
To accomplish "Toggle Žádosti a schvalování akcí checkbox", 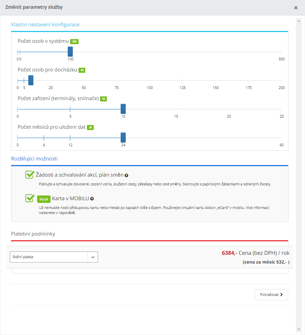I will [x=30, y=175].
